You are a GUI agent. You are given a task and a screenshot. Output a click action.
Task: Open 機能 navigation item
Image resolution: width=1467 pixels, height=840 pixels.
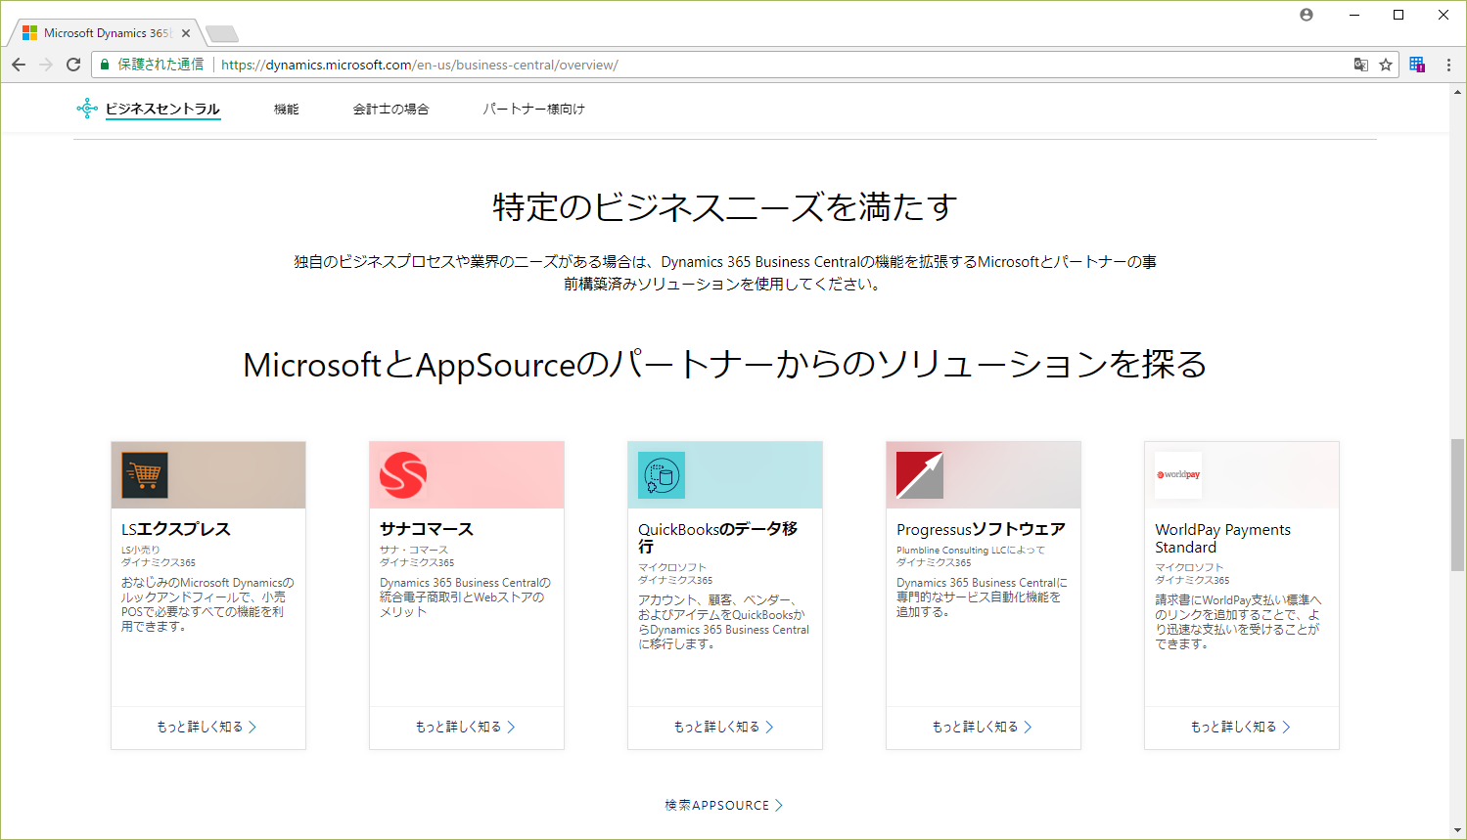[287, 109]
